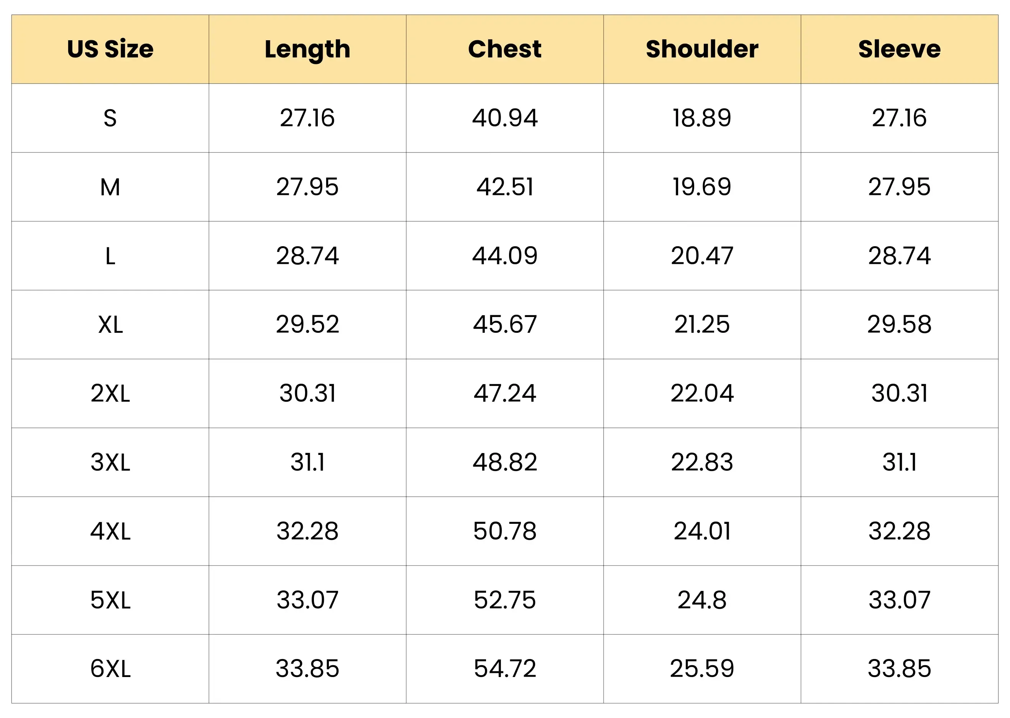Select the XL size label
This screenshot has width=1010, height=718.
110,325
